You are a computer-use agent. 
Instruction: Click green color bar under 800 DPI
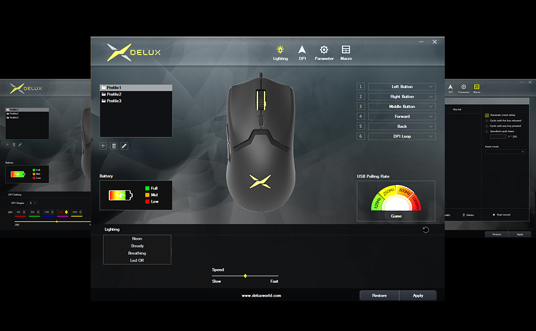click(34, 216)
